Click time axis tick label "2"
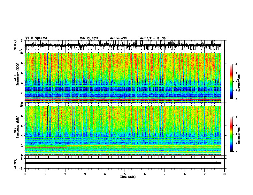253x195 pixels. (65, 174)
